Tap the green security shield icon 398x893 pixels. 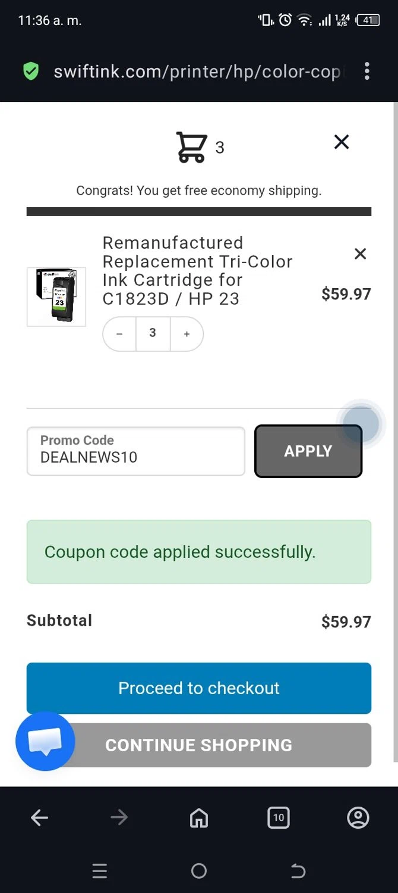tap(31, 72)
